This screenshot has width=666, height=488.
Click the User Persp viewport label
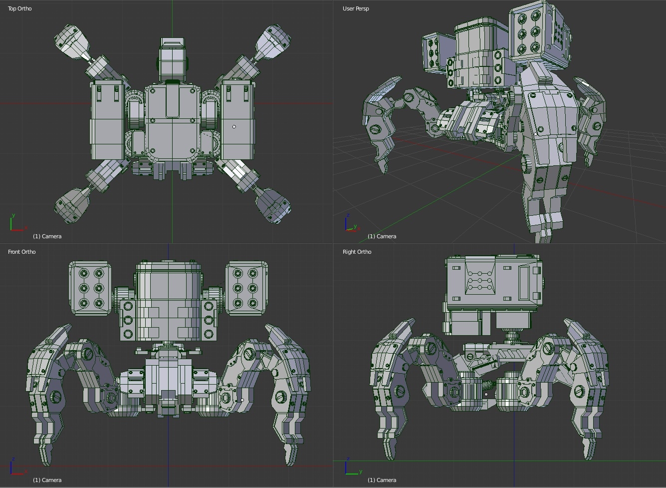click(x=355, y=8)
